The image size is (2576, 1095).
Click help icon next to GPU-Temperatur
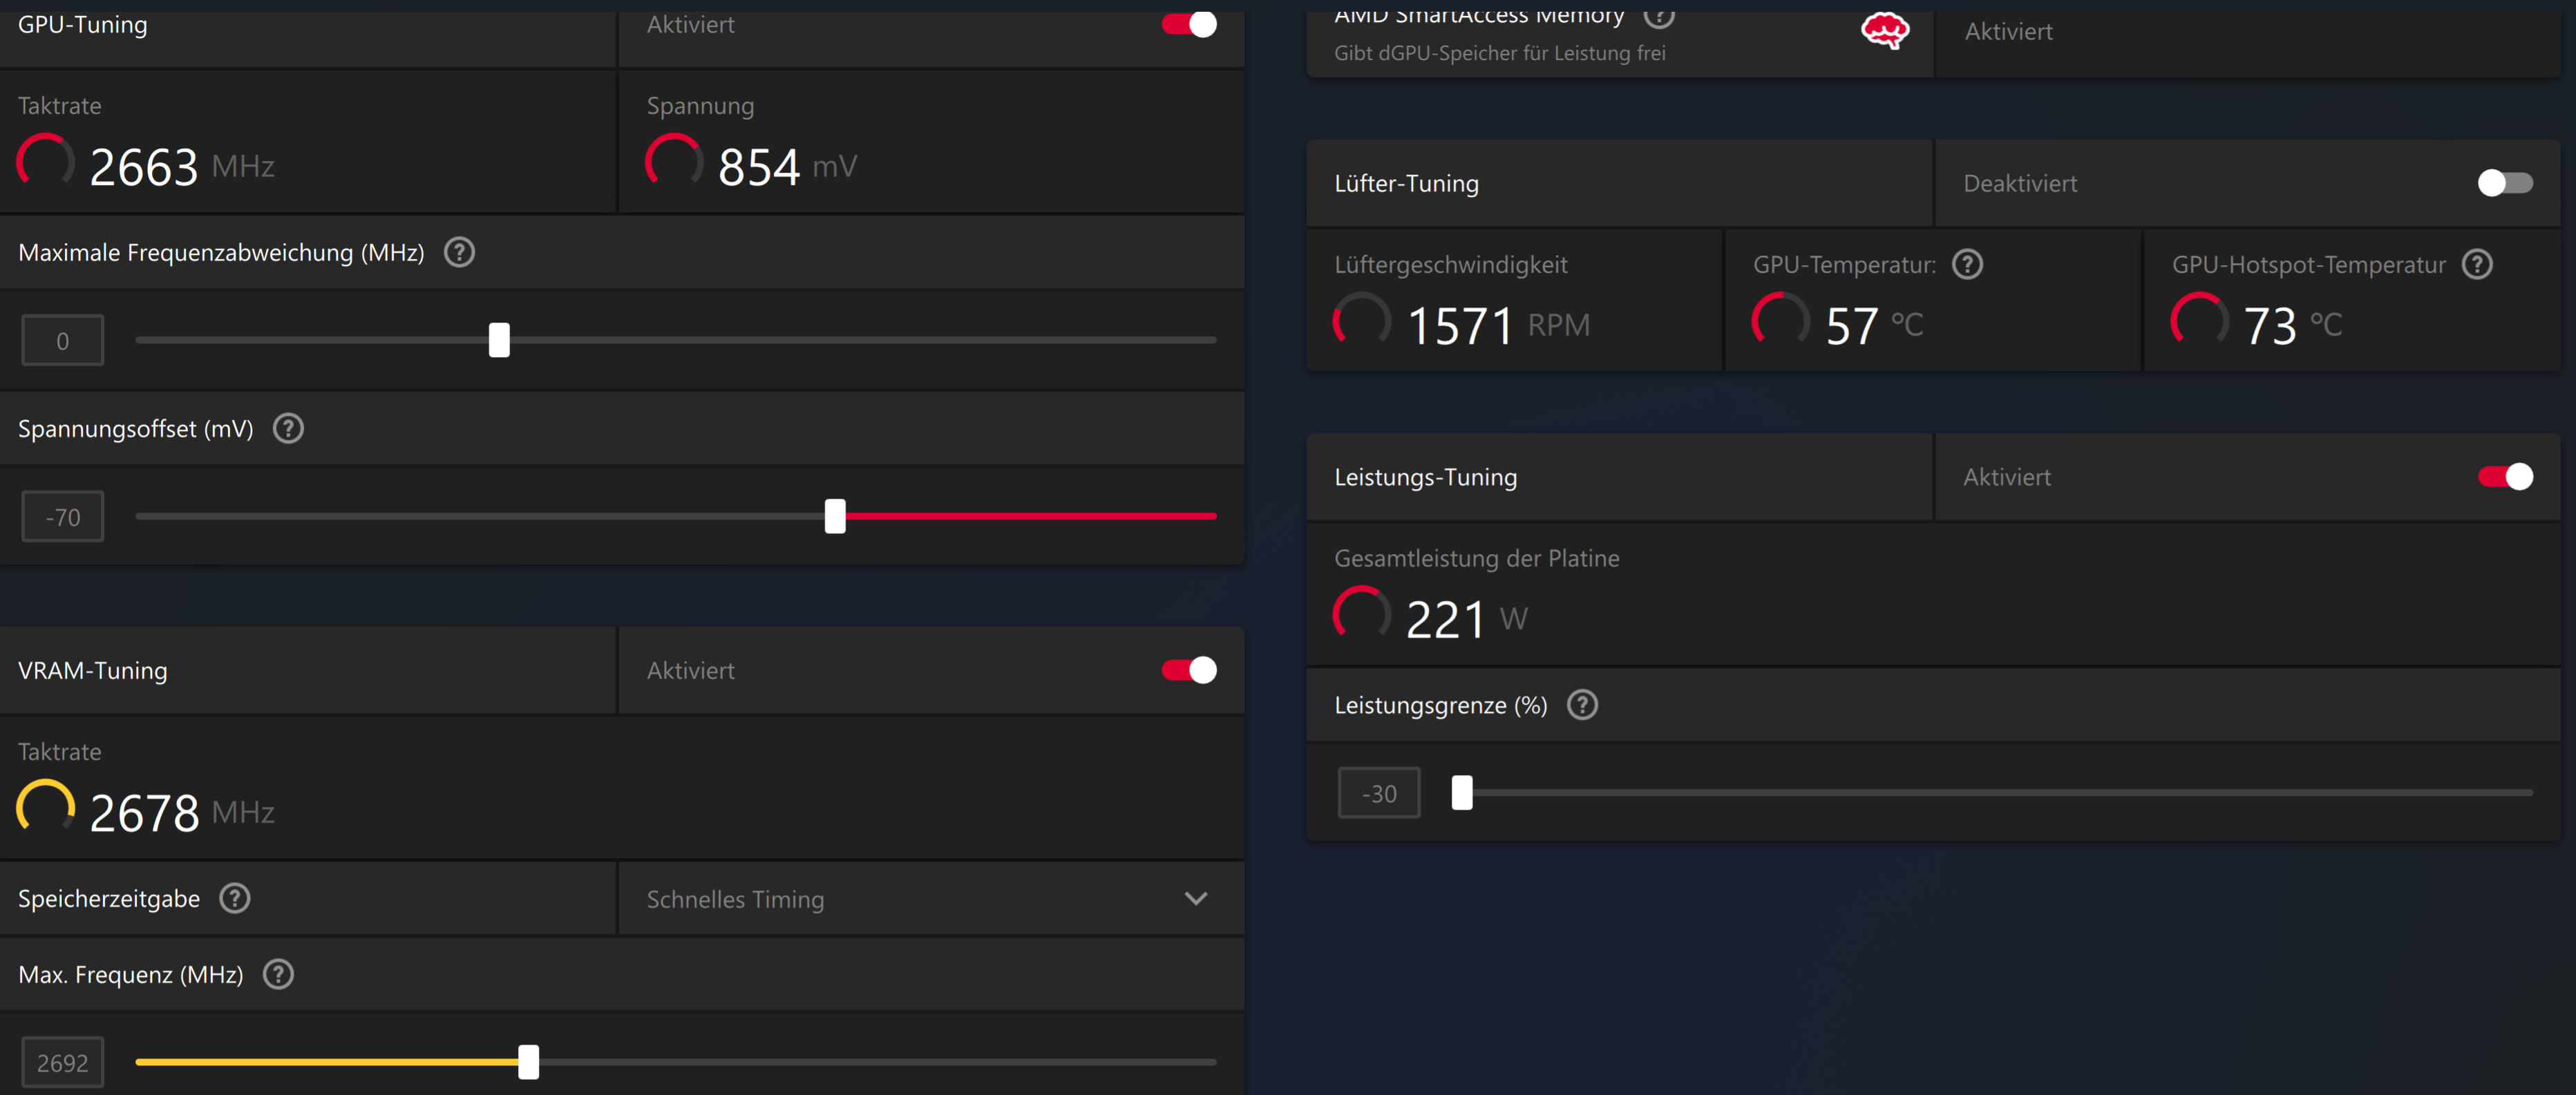(1967, 264)
